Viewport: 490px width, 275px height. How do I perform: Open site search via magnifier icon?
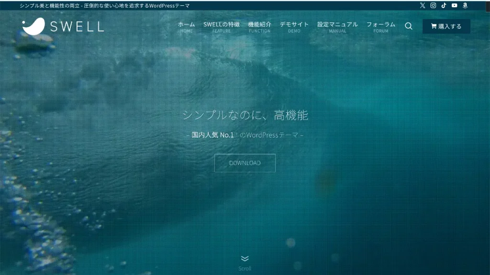[x=409, y=26]
